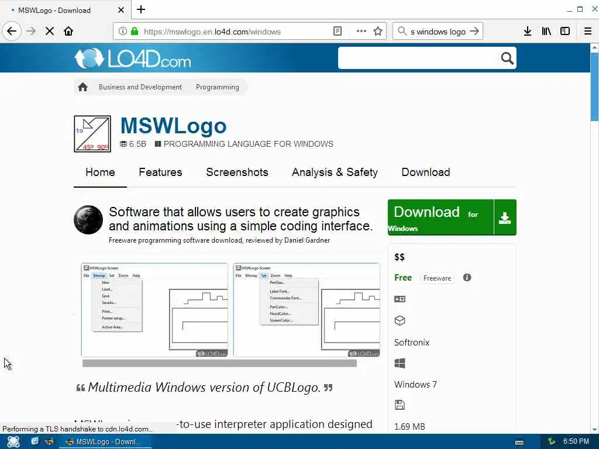Click the info icon beside Freeware

coord(467,278)
